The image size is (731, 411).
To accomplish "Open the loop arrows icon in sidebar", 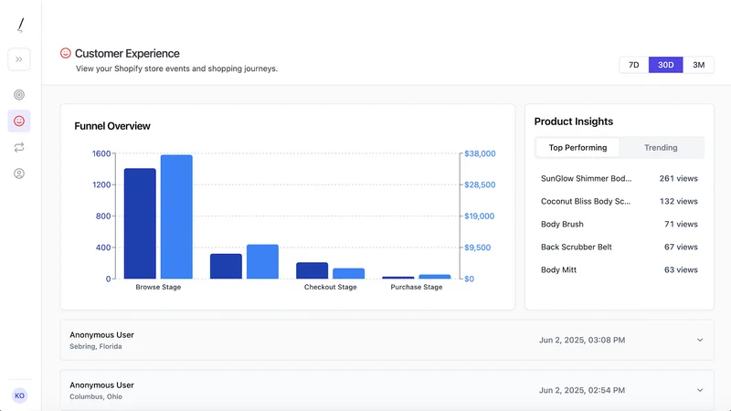I will pos(19,147).
